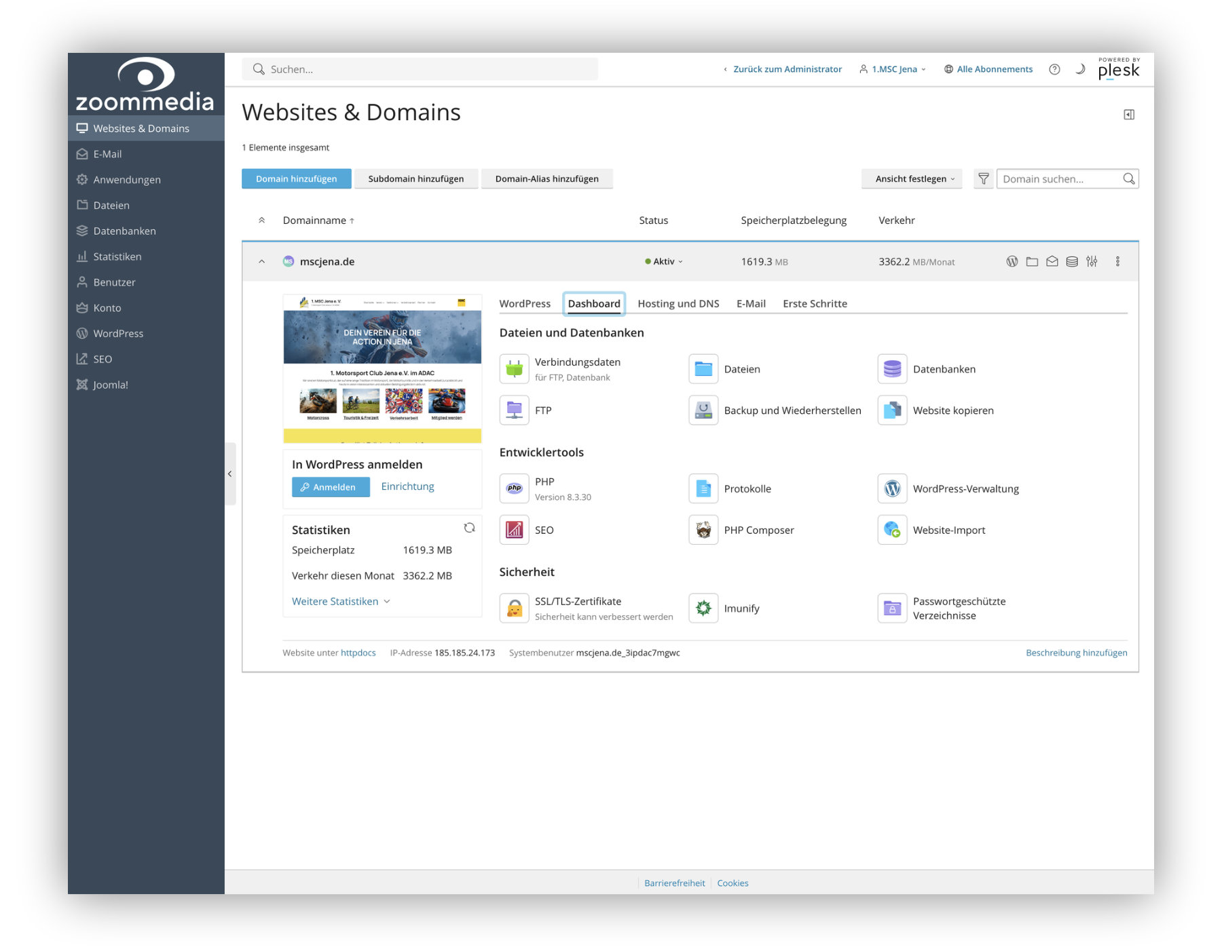Open the FTP tool icon
Viewport: 1222px width, 947px height.
[x=514, y=410]
